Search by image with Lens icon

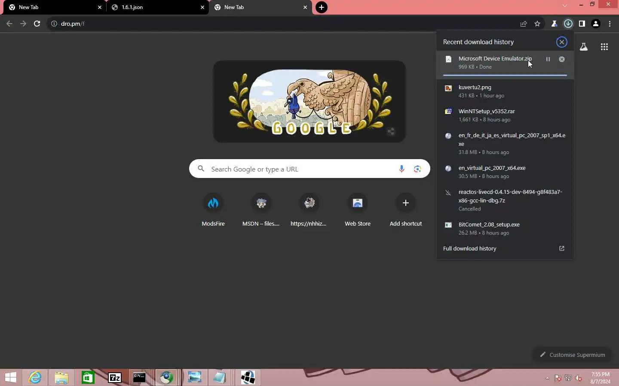(x=417, y=169)
